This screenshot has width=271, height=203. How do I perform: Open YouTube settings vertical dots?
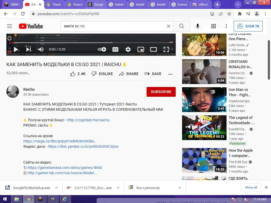226,26
